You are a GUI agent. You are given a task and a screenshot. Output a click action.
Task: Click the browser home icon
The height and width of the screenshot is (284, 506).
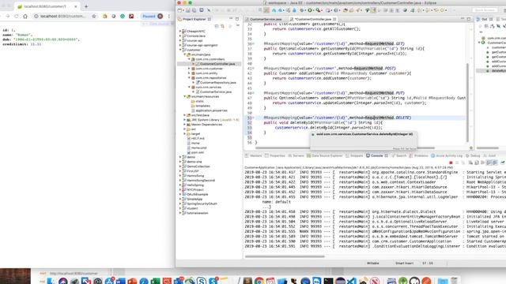pyautogui.click(x=25, y=16)
